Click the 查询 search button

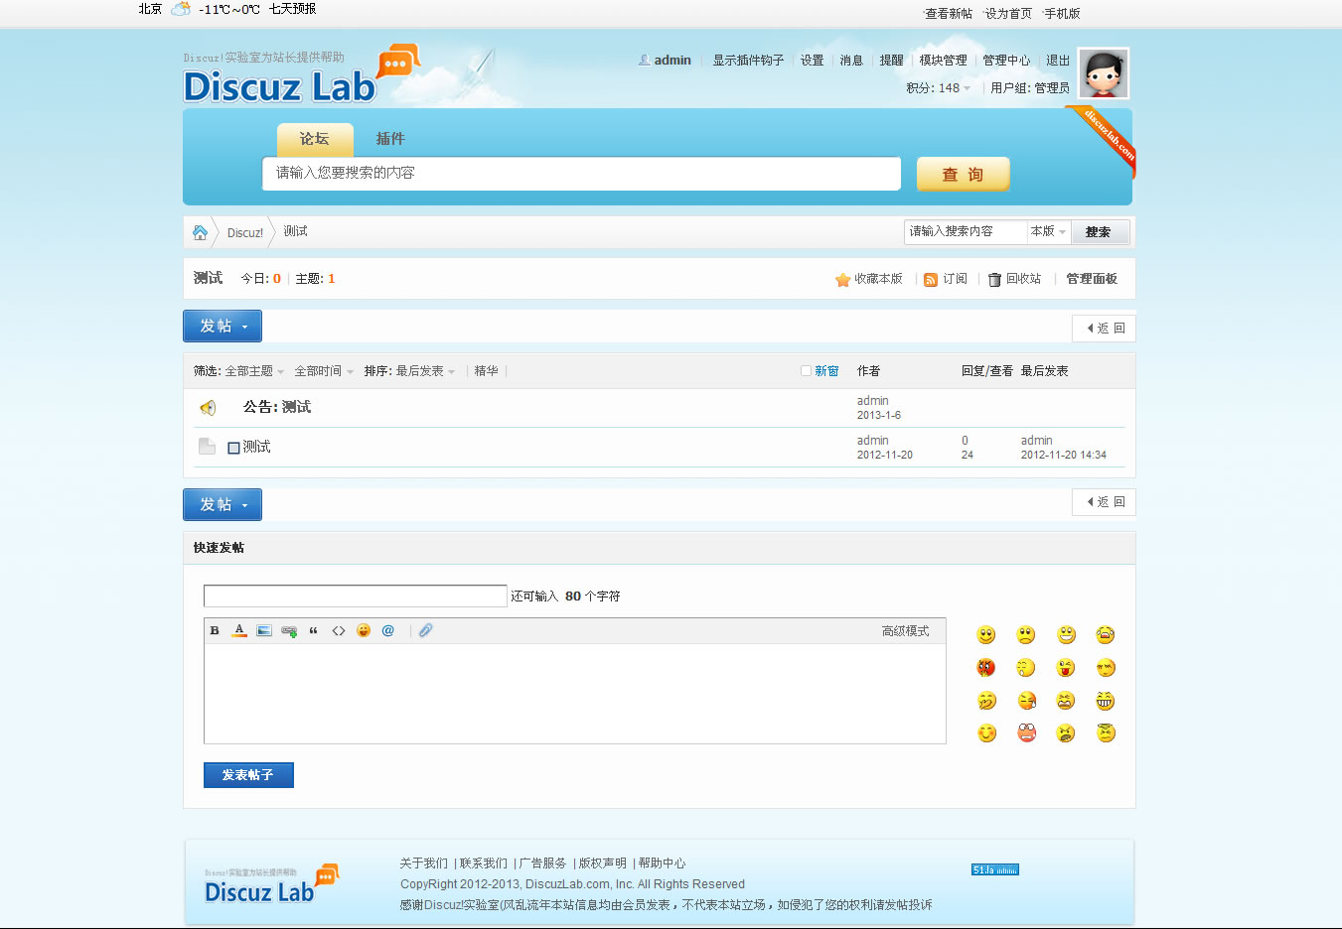[963, 174]
